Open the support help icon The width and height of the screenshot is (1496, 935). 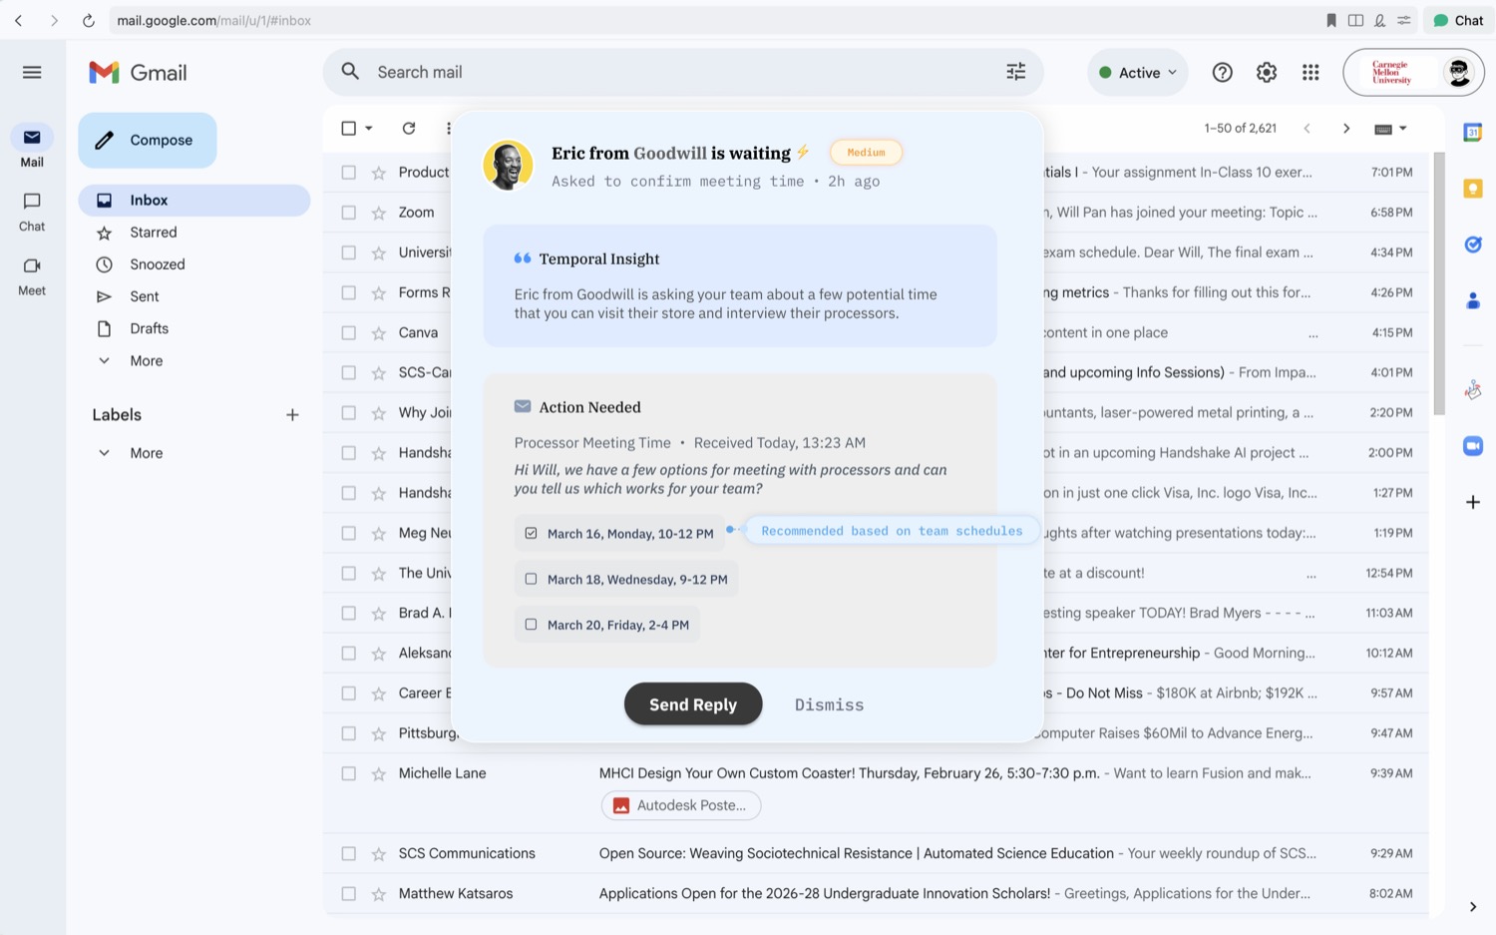(1222, 72)
